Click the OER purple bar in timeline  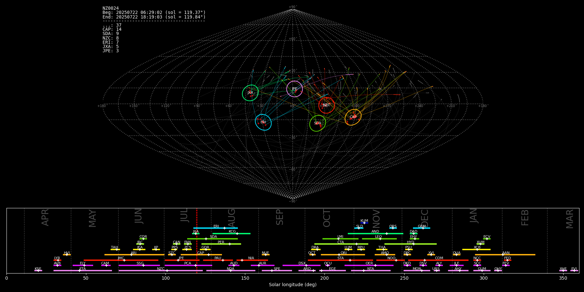pos(369,265)
